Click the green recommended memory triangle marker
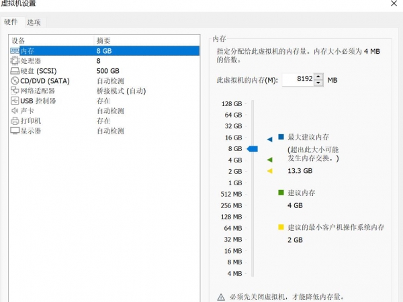The height and width of the screenshot is (302, 403). tap(269, 160)
